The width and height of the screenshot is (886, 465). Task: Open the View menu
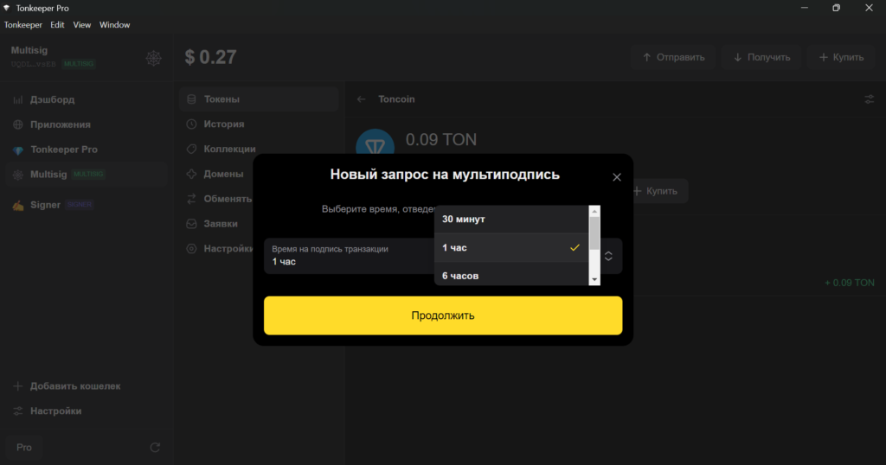[82, 25]
